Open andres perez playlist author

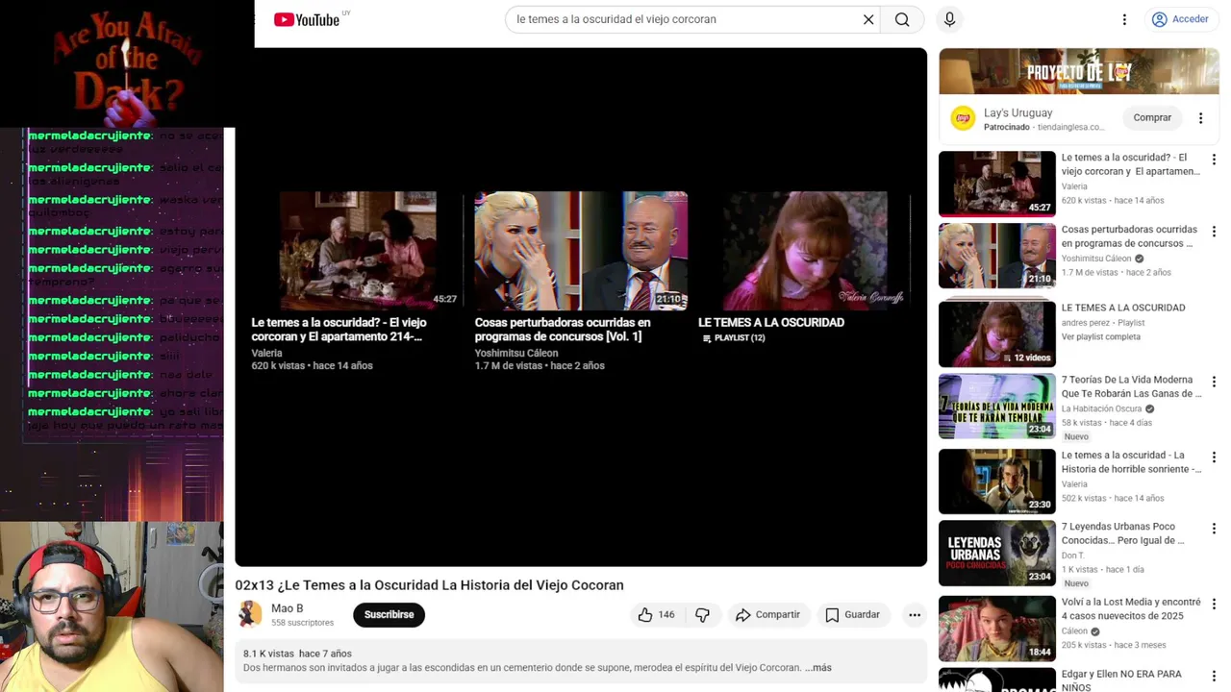tap(1086, 323)
